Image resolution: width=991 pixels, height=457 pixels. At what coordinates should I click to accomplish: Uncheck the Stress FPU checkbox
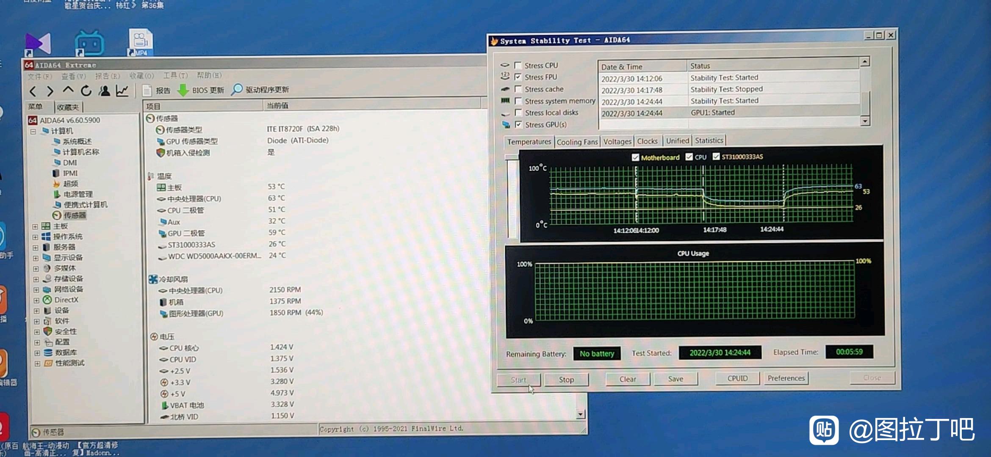(x=518, y=77)
